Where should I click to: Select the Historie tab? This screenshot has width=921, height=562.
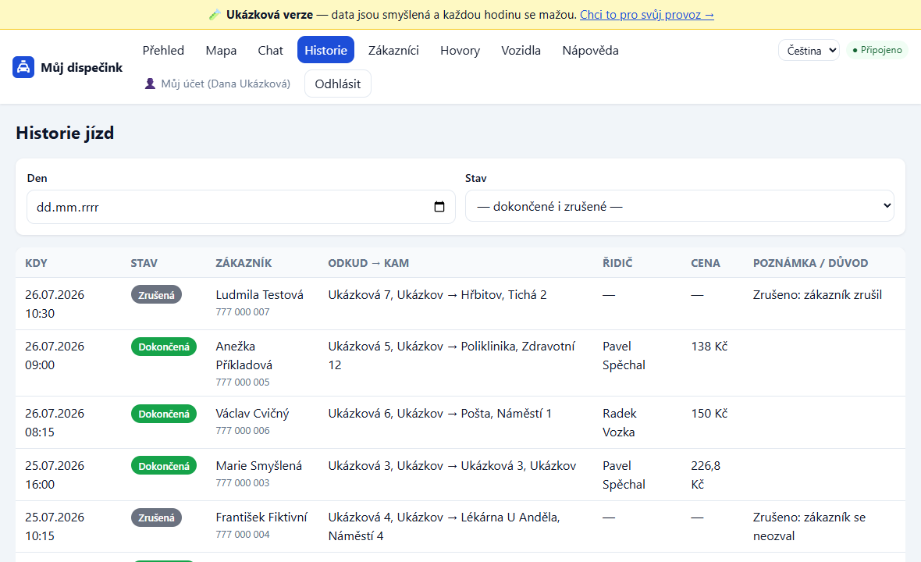325,51
